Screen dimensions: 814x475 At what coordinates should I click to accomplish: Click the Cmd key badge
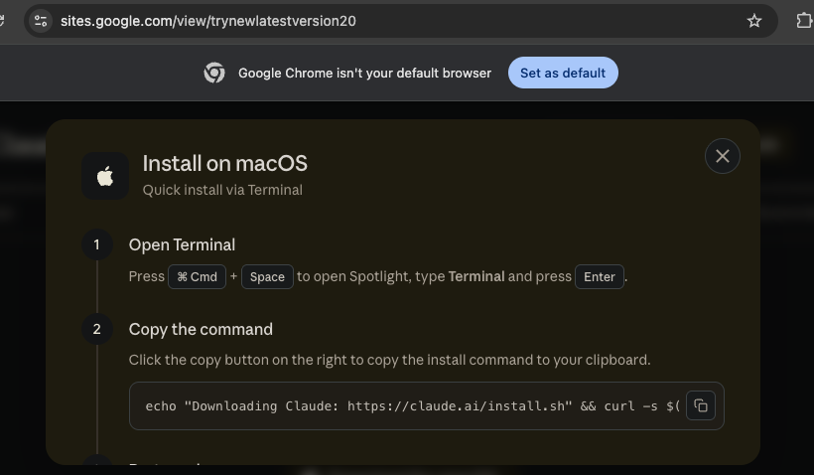197,276
